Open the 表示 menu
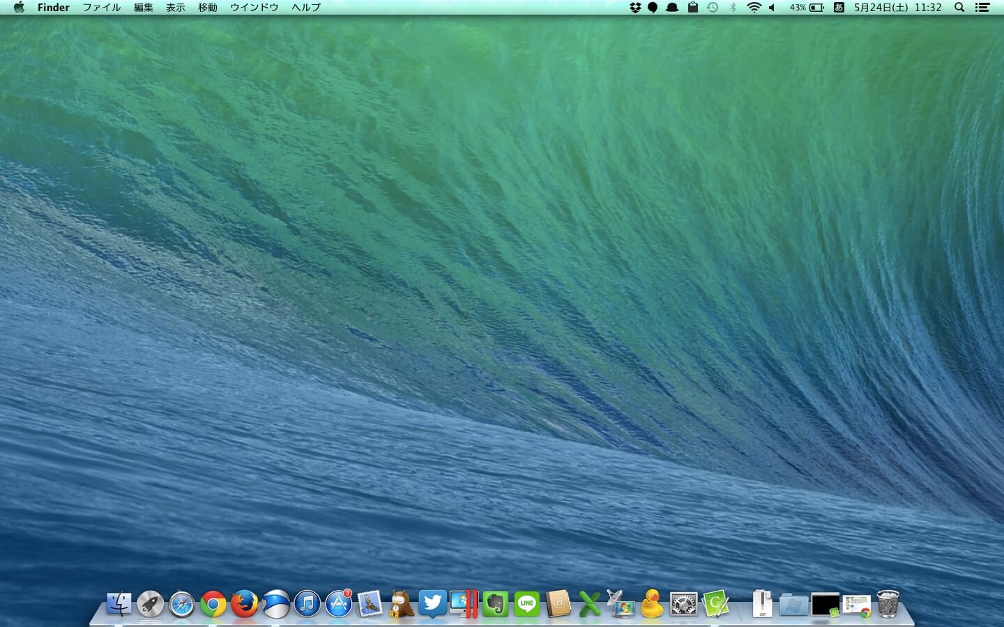 pos(176,8)
